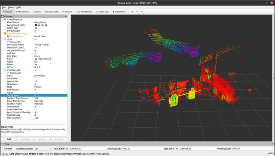This screenshot has height=156, width=275.
Task: Click the Background Color swatch
Action: click(36, 25)
